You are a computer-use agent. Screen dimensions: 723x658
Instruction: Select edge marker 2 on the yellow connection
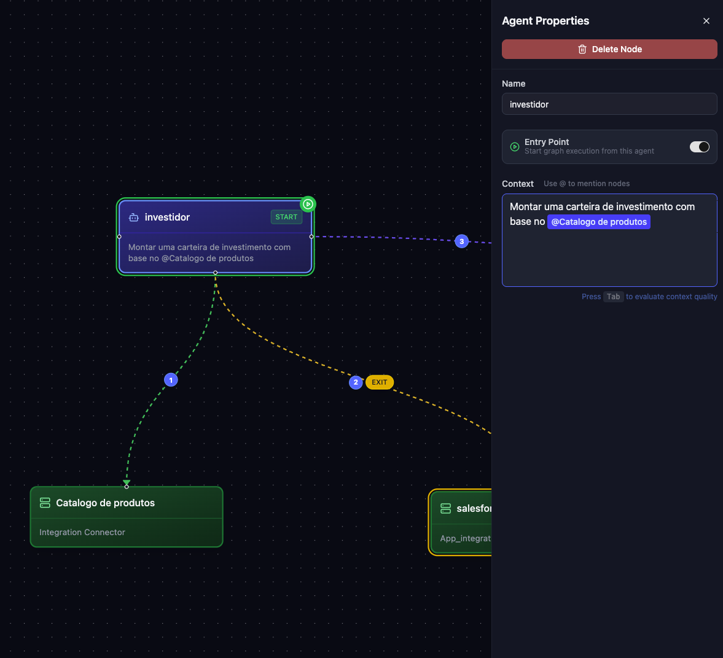pyautogui.click(x=356, y=382)
